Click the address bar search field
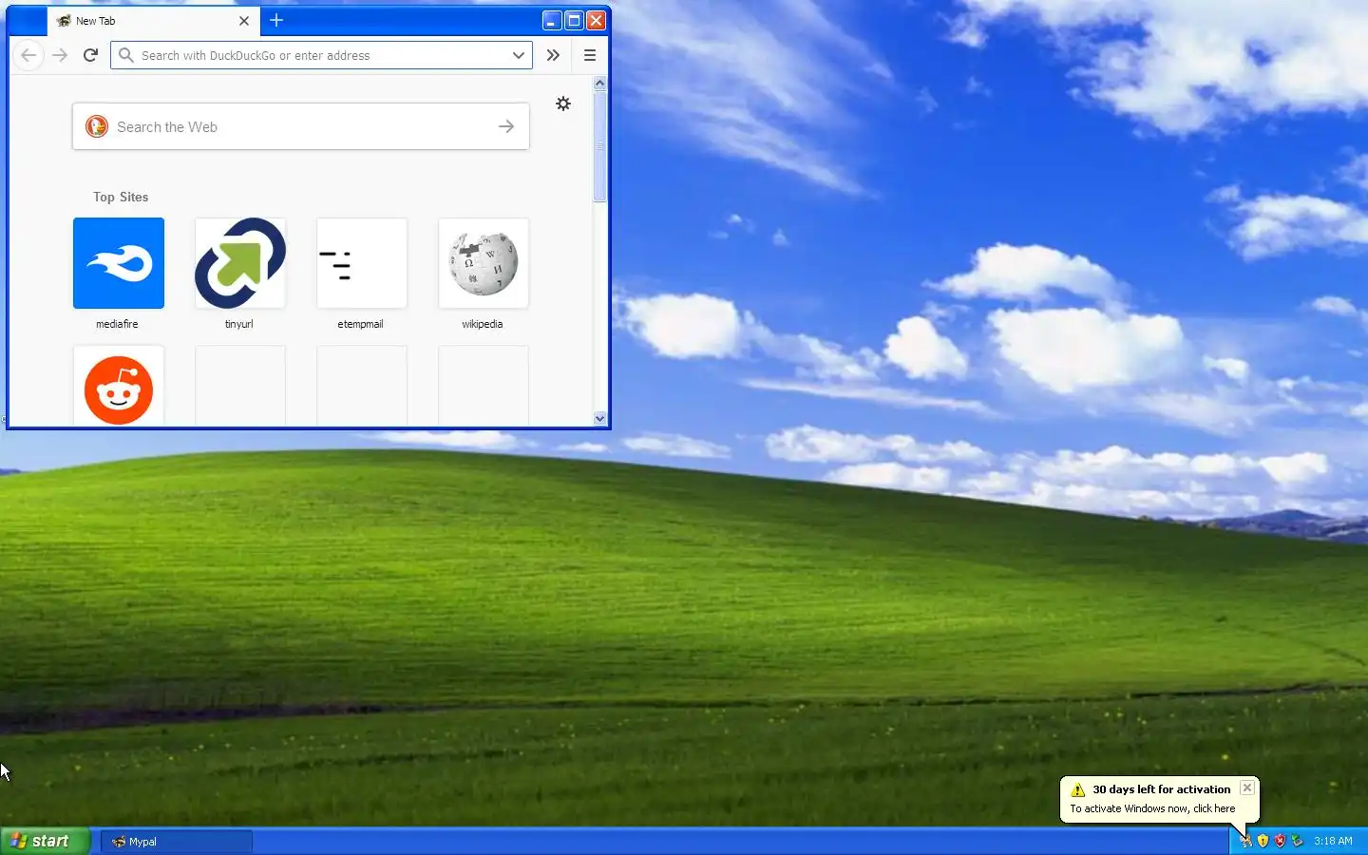Viewport: 1368px width, 855px height. click(x=321, y=55)
